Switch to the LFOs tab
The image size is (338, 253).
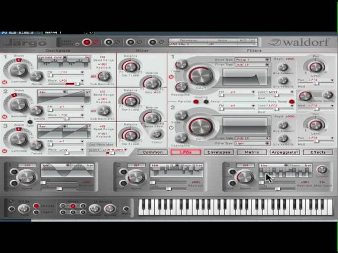(x=185, y=152)
